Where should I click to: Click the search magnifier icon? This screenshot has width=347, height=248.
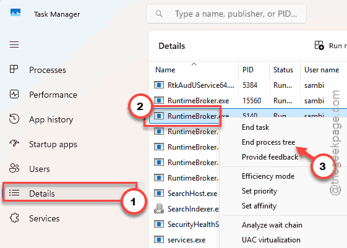159,14
